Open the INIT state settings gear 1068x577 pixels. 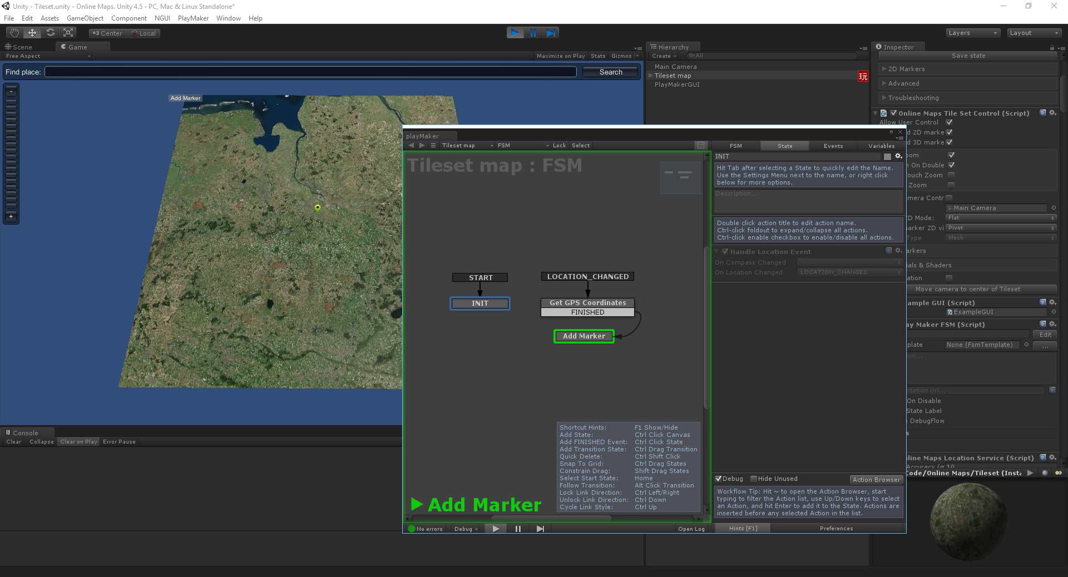tap(898, 156)
